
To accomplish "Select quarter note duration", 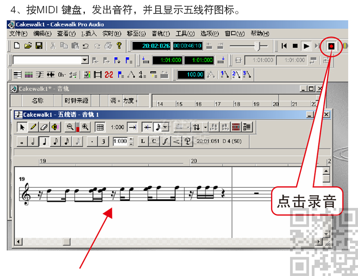I will click(44, 142).
